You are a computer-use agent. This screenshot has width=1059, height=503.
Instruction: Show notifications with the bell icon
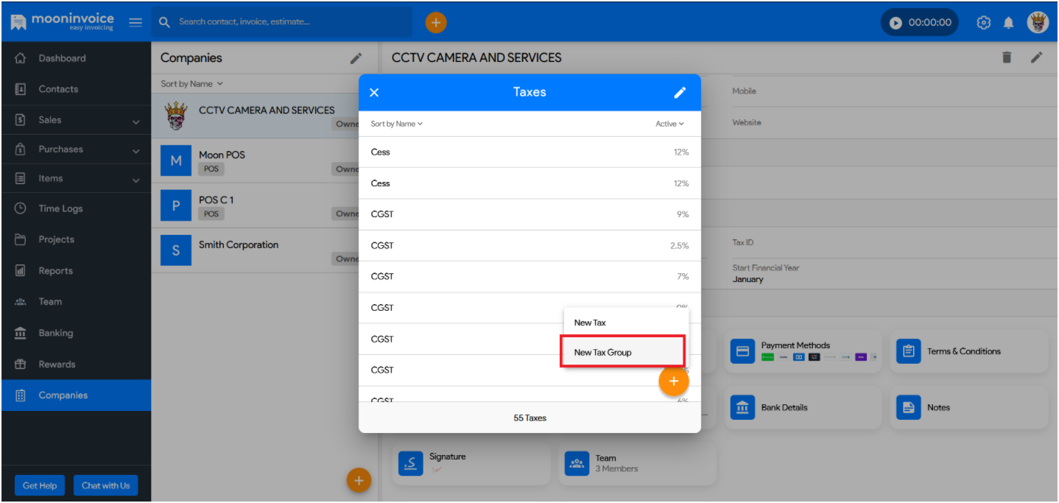coord(1008,23)
